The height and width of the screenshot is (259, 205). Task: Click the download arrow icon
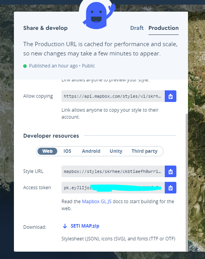pos(65,226)
